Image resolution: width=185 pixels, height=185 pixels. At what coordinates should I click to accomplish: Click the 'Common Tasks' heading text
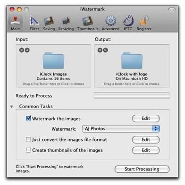[x=36, y=106]
